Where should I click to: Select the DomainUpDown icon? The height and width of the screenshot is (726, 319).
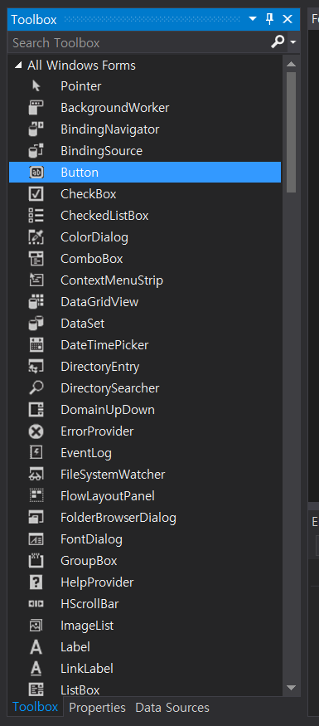coord(36,410)
